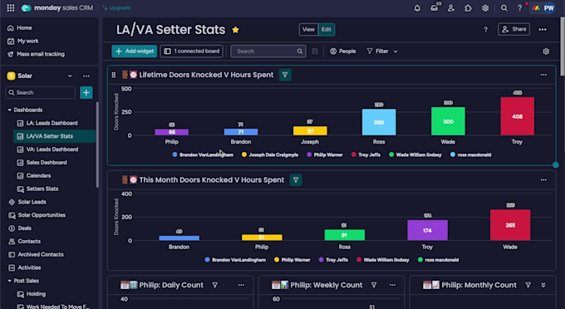Click the sidebar Search field
565x309 pixels.
point(41,92)
